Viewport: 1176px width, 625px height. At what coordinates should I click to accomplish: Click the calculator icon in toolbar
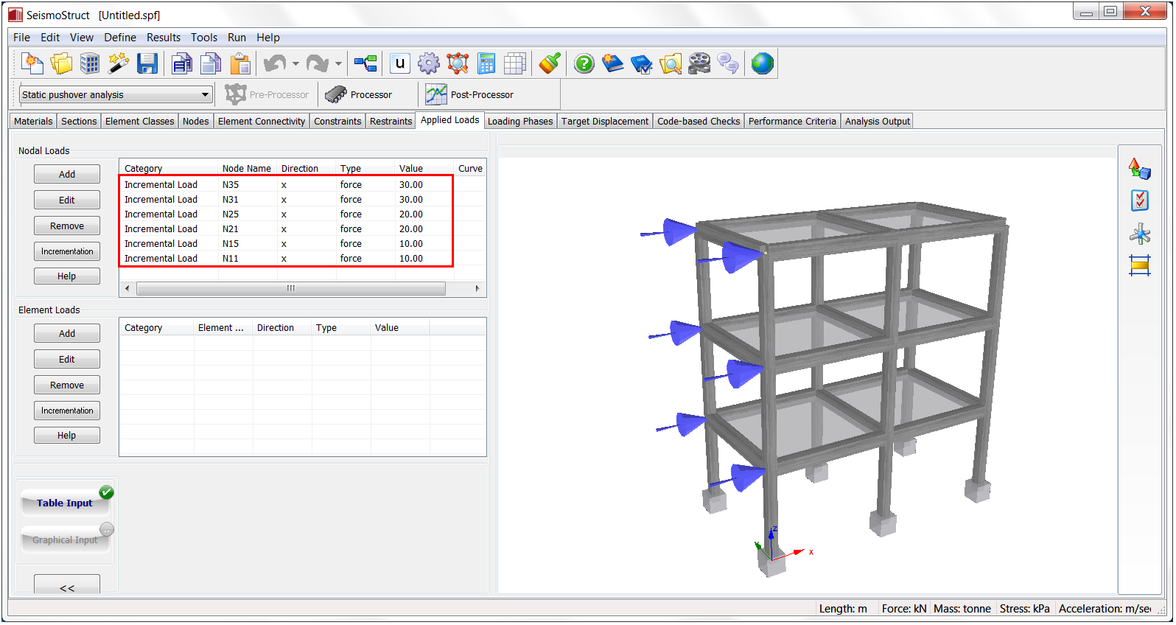[486, 64]
